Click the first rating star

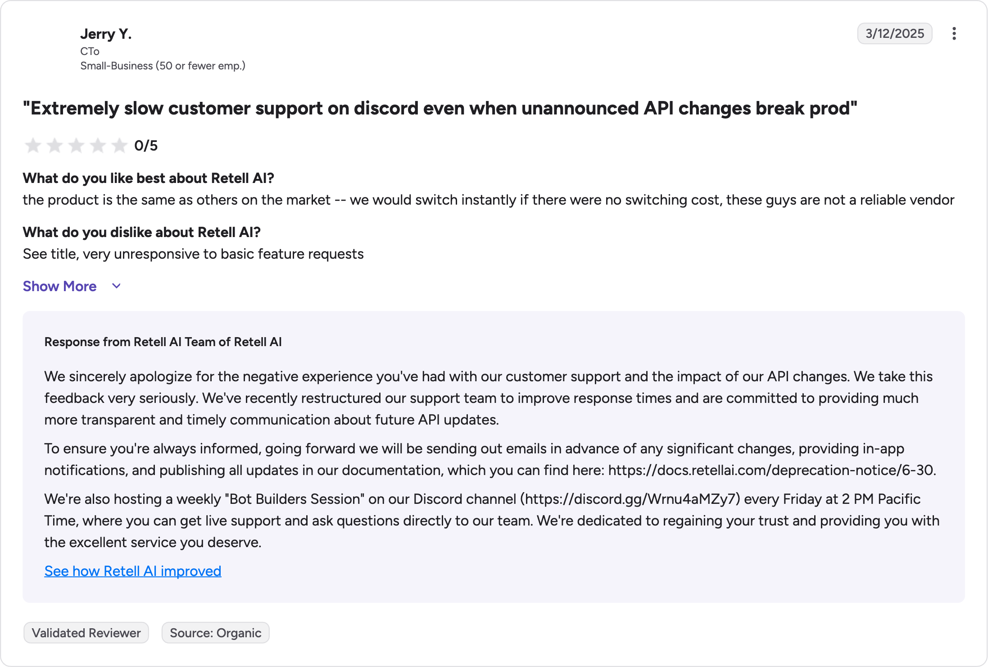point(33,146)
